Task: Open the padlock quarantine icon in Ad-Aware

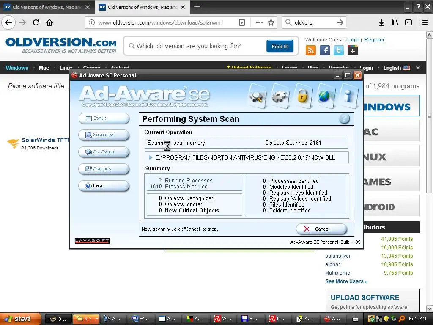Action: coord(303,96)
